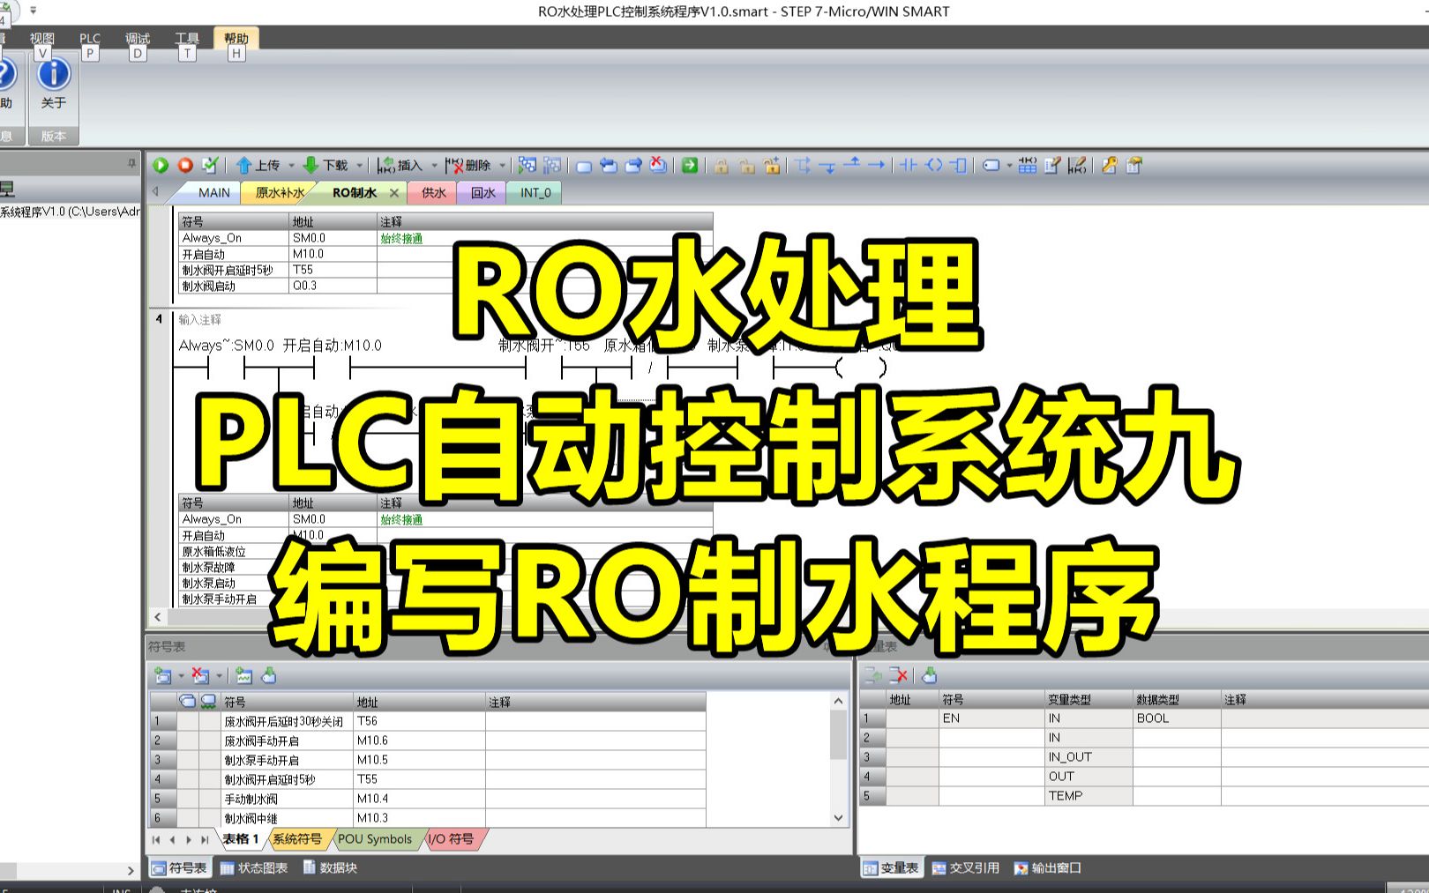Open the 下载 dropdown arrow
The width and height of the screenshot is (1429, 893).
(359, 165)
